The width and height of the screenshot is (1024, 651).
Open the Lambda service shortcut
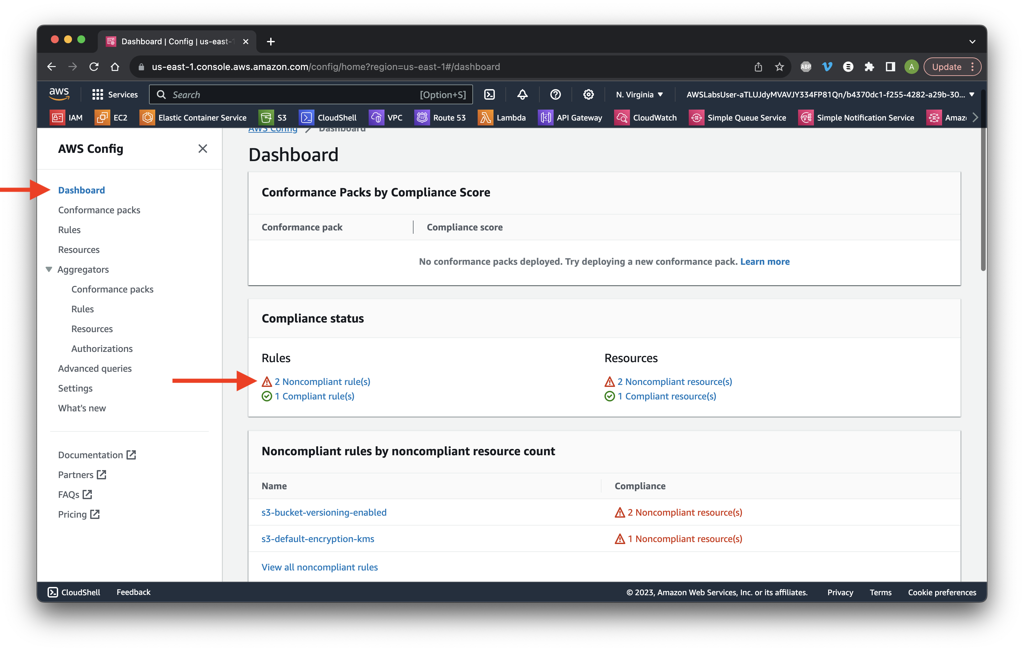[x=502, y=118]
